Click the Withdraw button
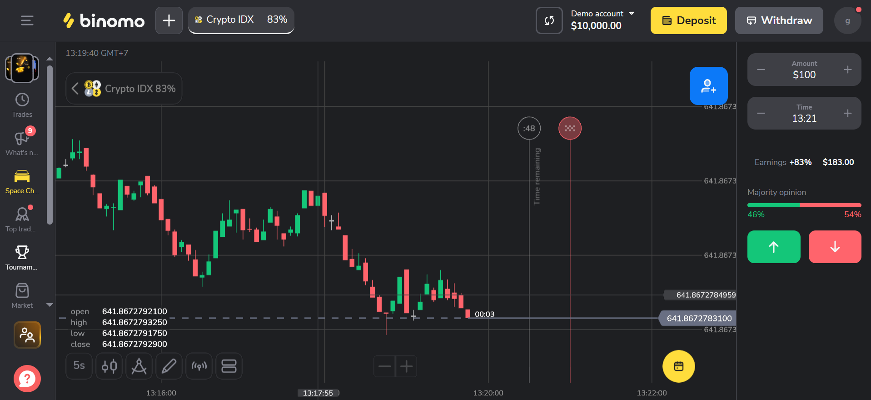This screenshot has width=871, height=400. click(x=779, y=20)
